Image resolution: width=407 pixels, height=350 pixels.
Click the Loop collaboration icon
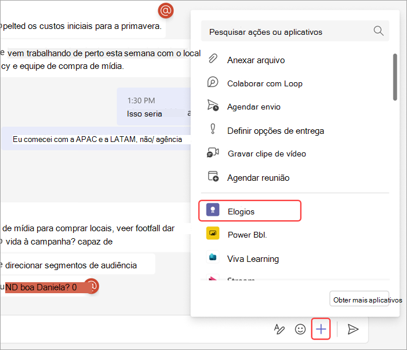pos(213,82)
